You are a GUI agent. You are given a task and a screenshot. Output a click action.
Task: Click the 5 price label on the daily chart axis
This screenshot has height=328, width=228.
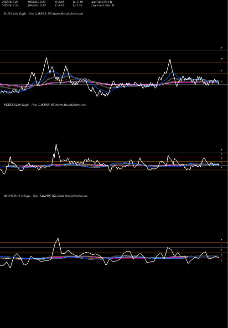[x=222, y=82]
